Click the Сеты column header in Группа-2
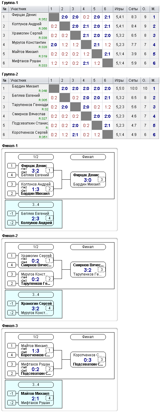Viewport: 162px width, 413px height. click(x=133, y=80)
